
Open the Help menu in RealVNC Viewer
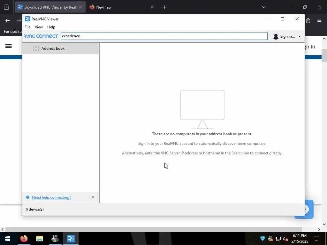coord(51,27)
